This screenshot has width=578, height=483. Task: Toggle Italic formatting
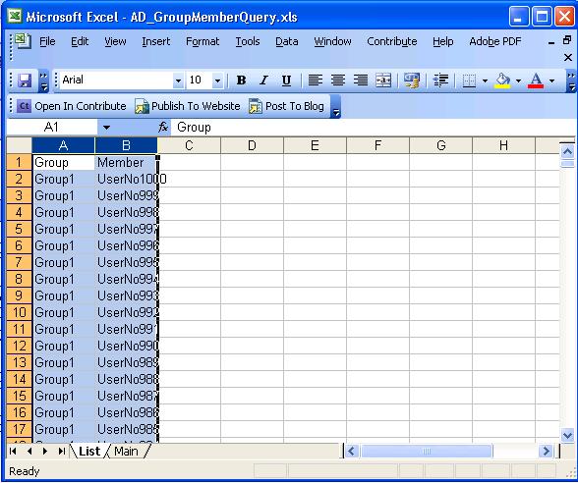click(263, 80)
